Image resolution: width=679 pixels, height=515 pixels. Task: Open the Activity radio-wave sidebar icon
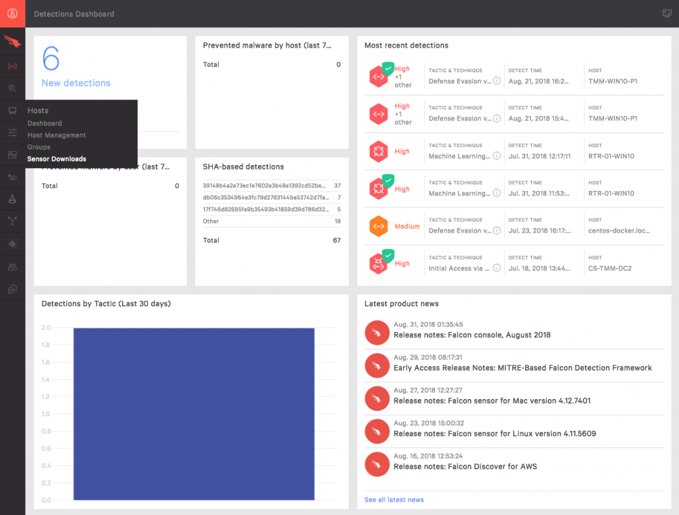click(x=13, y=66)
